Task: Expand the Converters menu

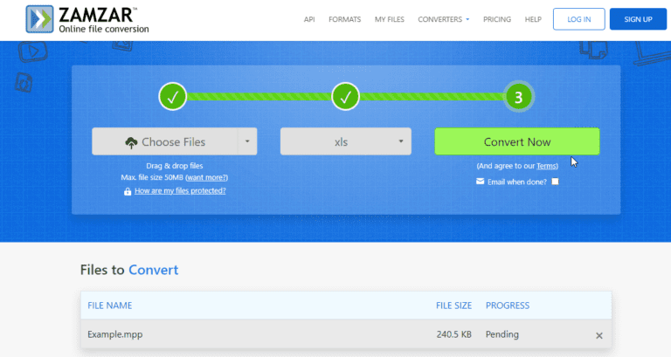Action: [x=444, y=19]
